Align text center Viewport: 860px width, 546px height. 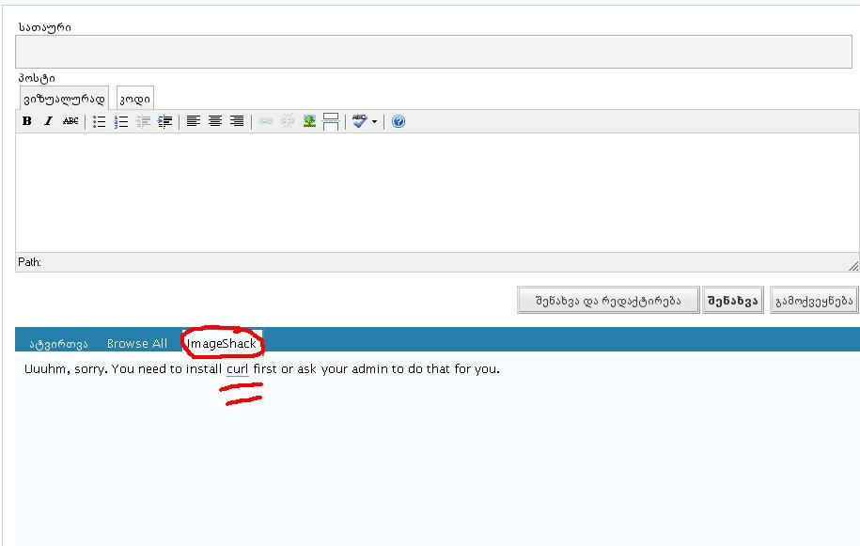(215, 121)
